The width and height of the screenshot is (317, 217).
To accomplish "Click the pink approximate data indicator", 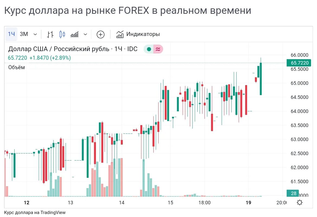I will point(158,49).
